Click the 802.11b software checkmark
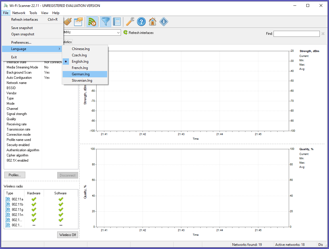The image size is (329, 249). pos(61,204)
